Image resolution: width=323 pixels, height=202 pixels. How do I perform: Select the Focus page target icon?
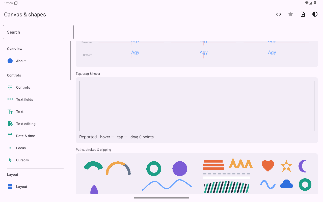(x=10, y=148)
